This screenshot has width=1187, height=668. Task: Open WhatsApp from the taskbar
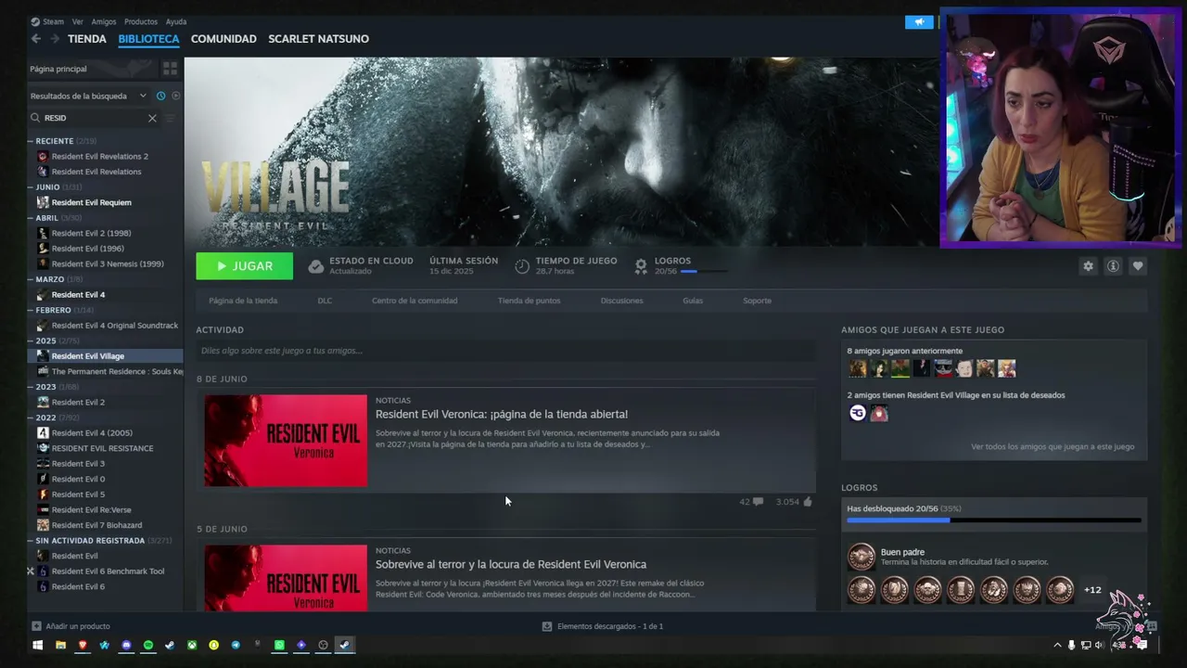click(279, 645)
